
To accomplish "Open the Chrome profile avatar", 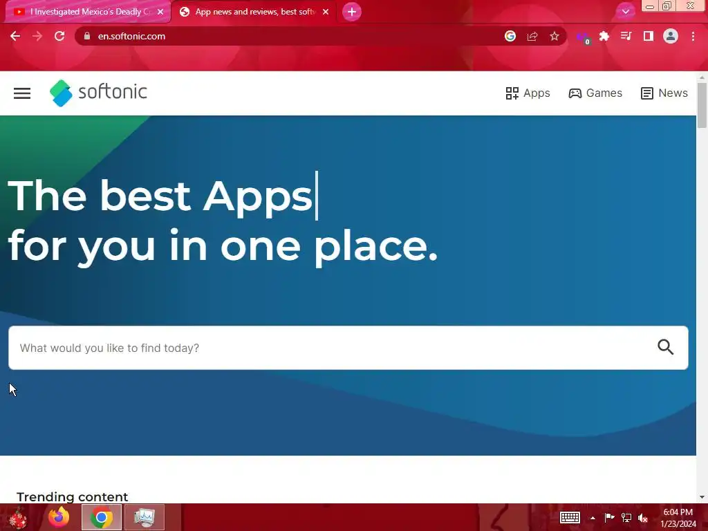I will [671, 36].
